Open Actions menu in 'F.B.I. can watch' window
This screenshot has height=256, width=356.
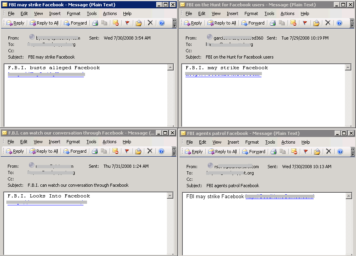coord(110,142)
